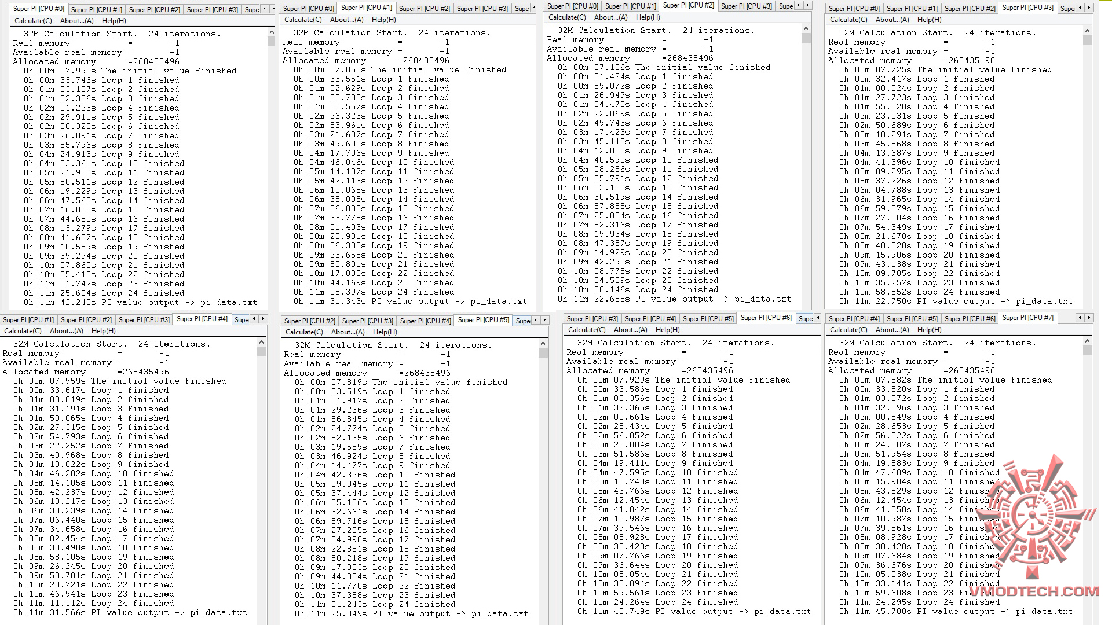Viewport: 1112px width, 625px height.
Task: Click tab-scroll left arrow in active CPU #3 window
Action: [x=1080, y=8]
